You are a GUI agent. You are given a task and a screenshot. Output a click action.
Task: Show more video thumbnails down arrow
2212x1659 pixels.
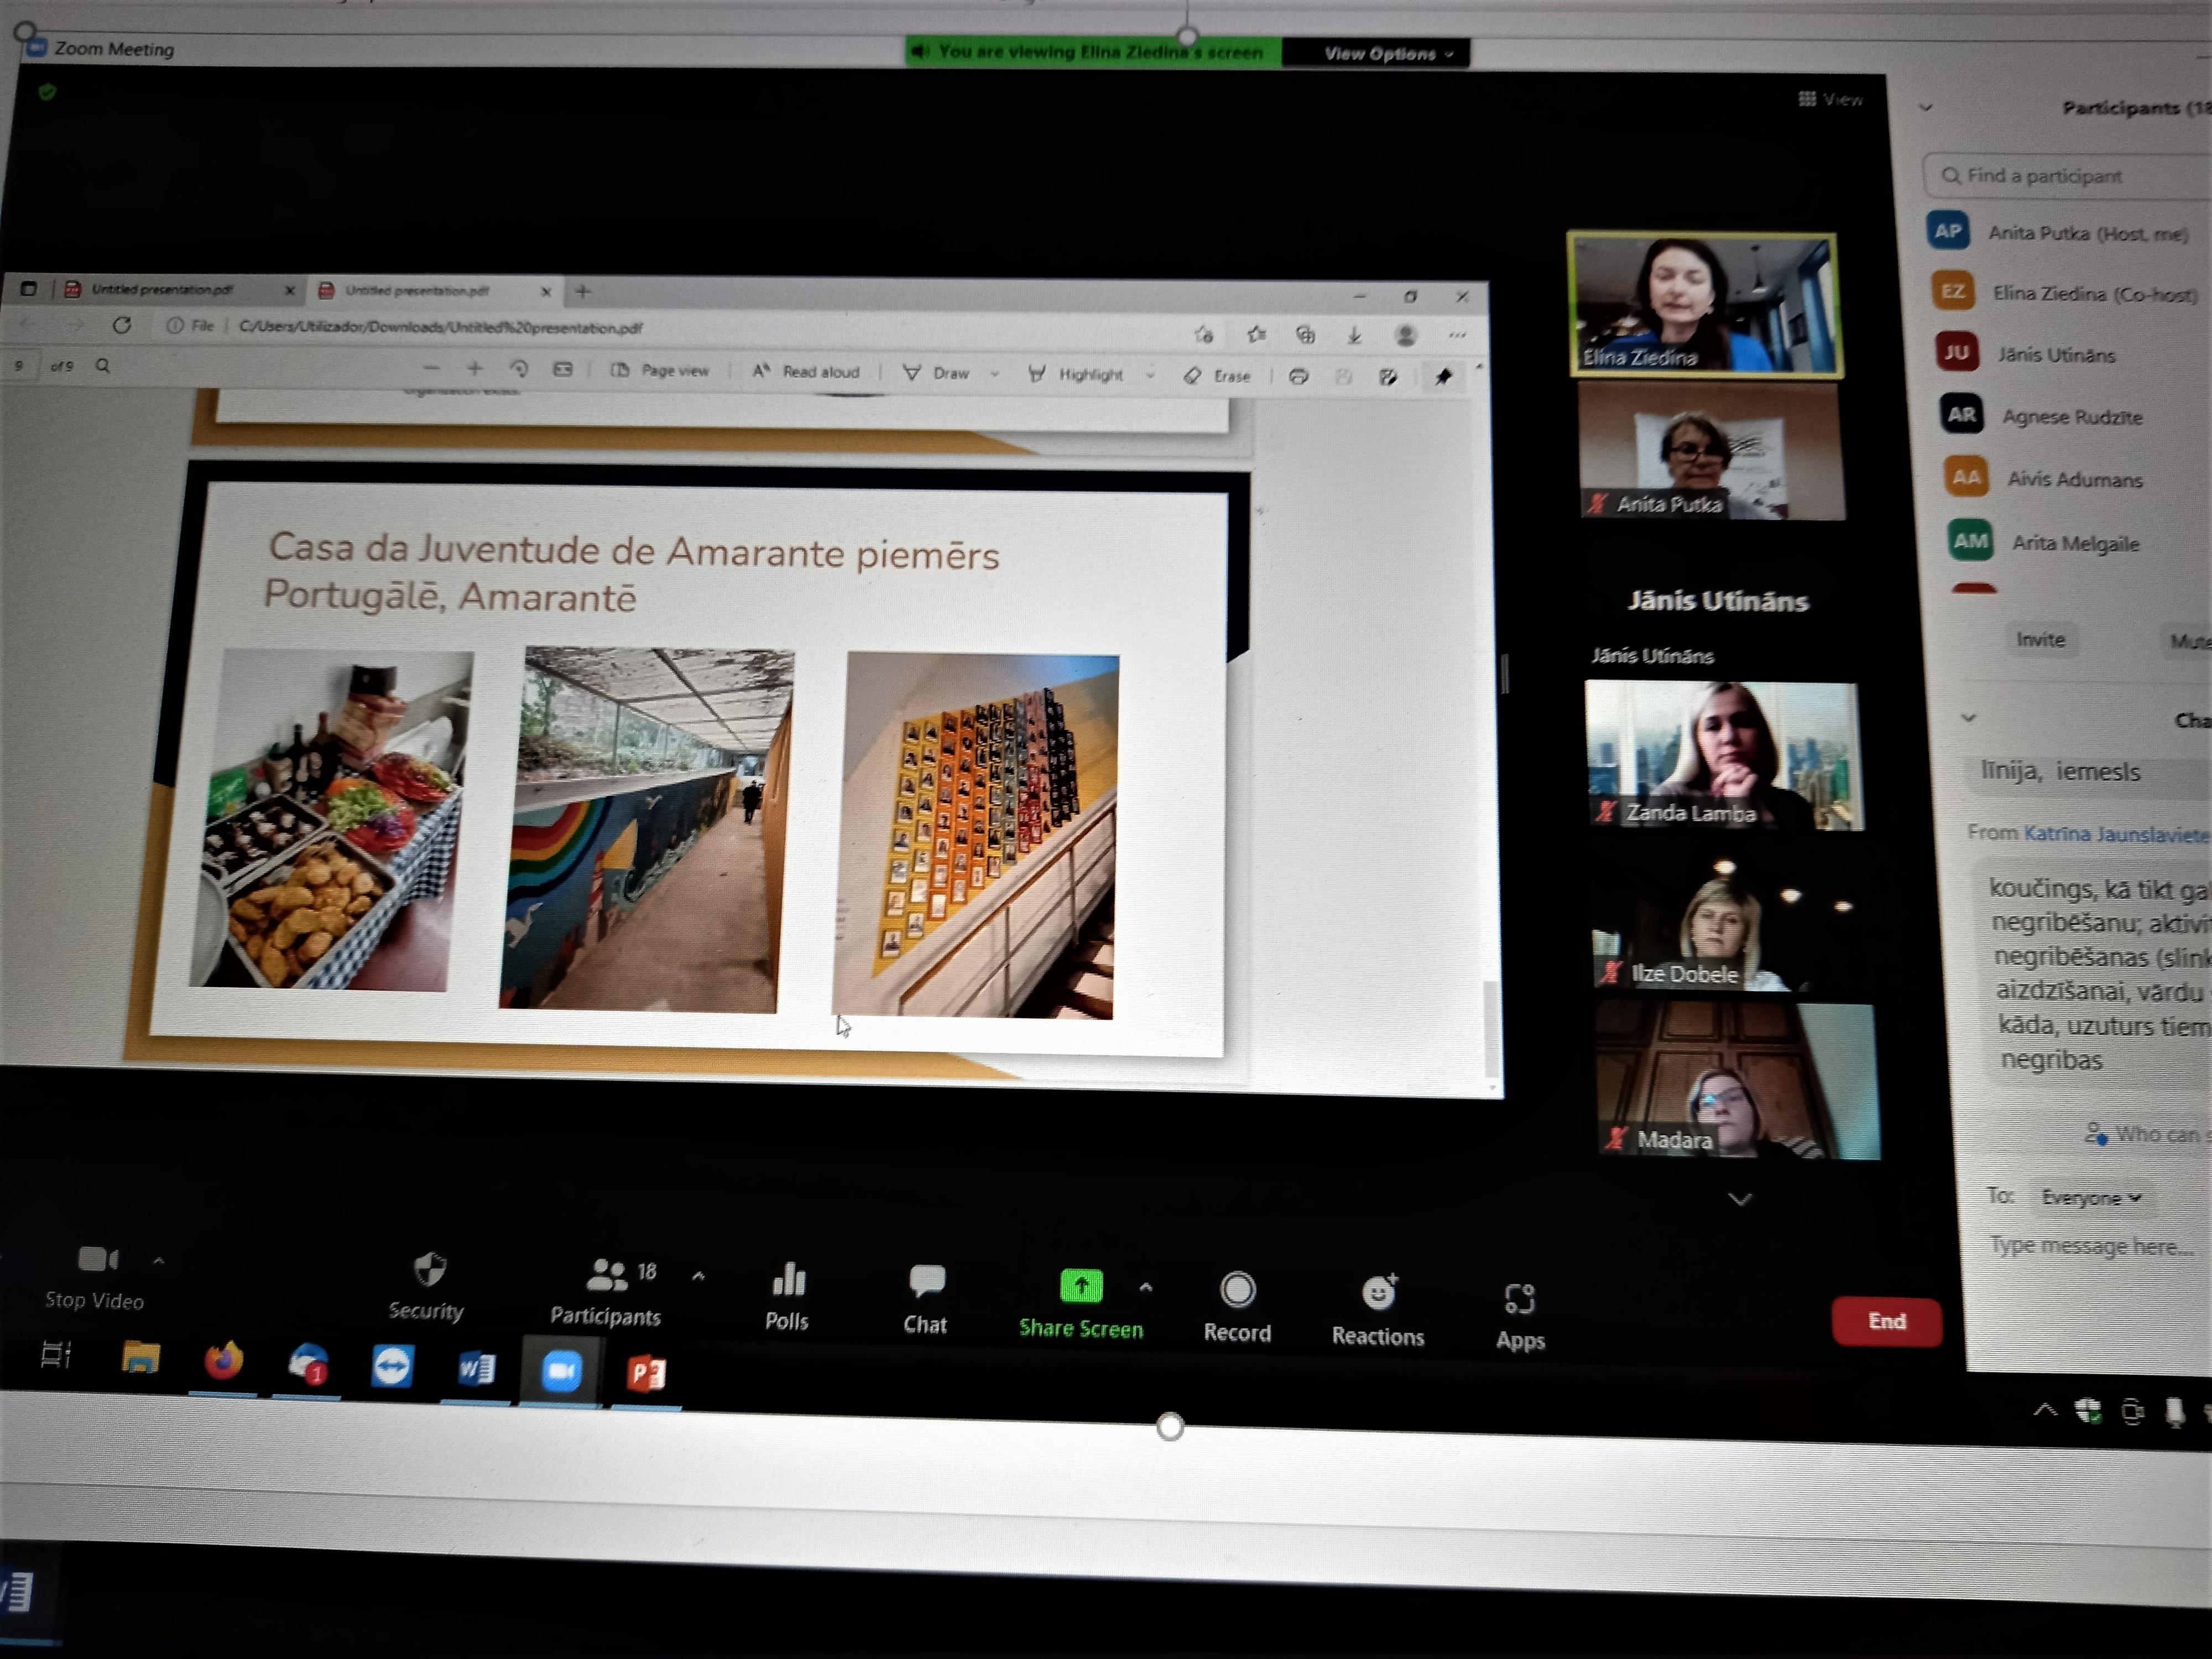[1740, 1199]
